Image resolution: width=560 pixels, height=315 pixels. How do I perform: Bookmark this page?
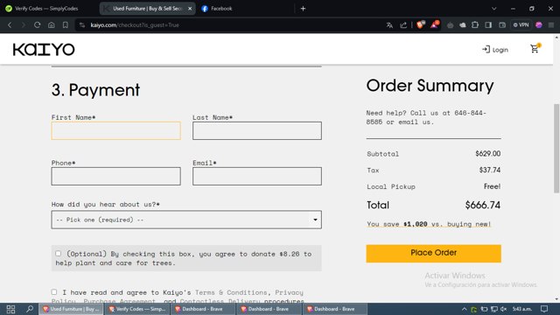pyautogui.click(x=66, y=25)
